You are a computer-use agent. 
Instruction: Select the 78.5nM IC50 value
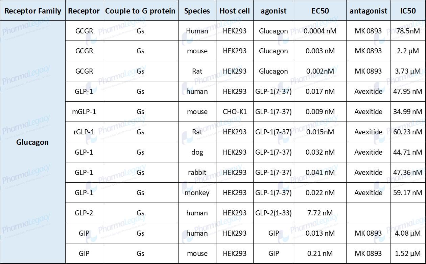[408, 31]
